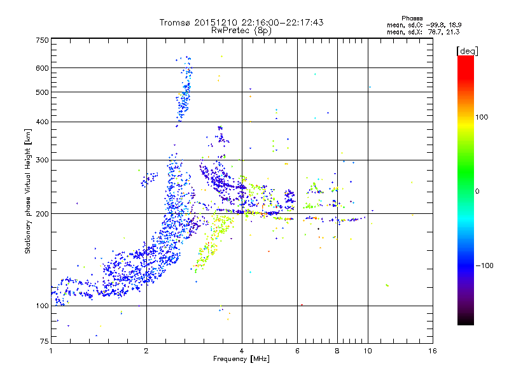
Task: Click the x-axis tick label '2'
Action: tap(146, 351)
